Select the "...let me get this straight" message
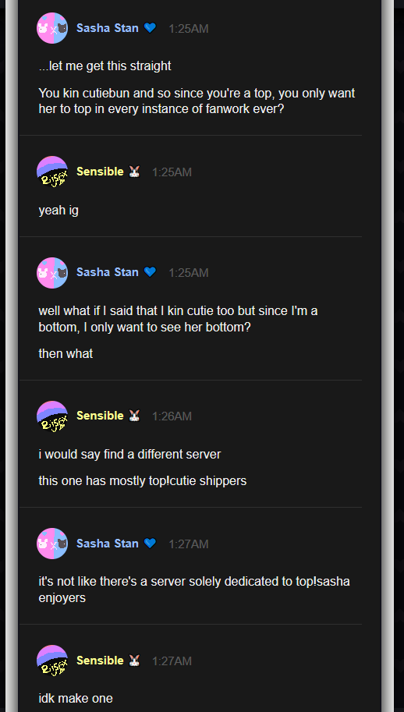 pos(105,66)
